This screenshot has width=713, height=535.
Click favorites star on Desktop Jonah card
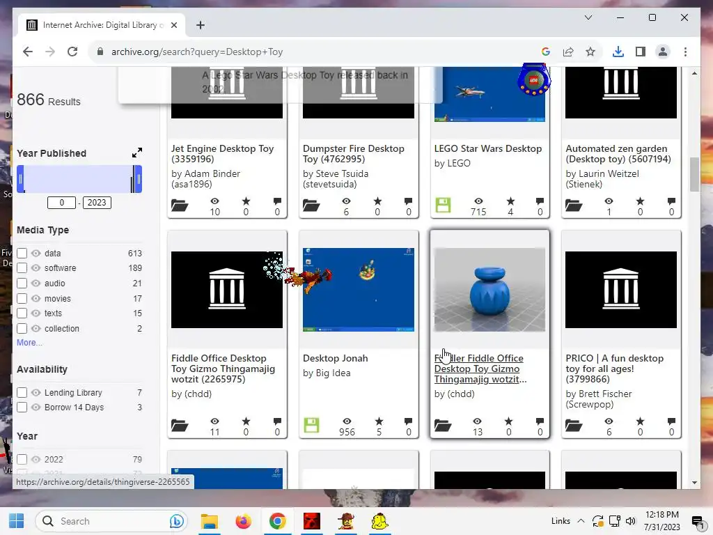(379, 421)
